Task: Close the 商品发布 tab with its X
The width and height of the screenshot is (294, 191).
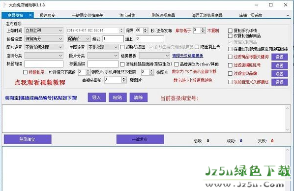Action: click(x=30, y=15)
